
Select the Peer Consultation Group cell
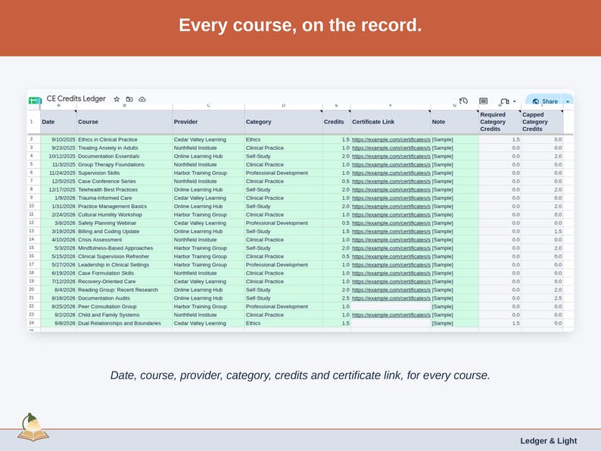click(125, 306)
